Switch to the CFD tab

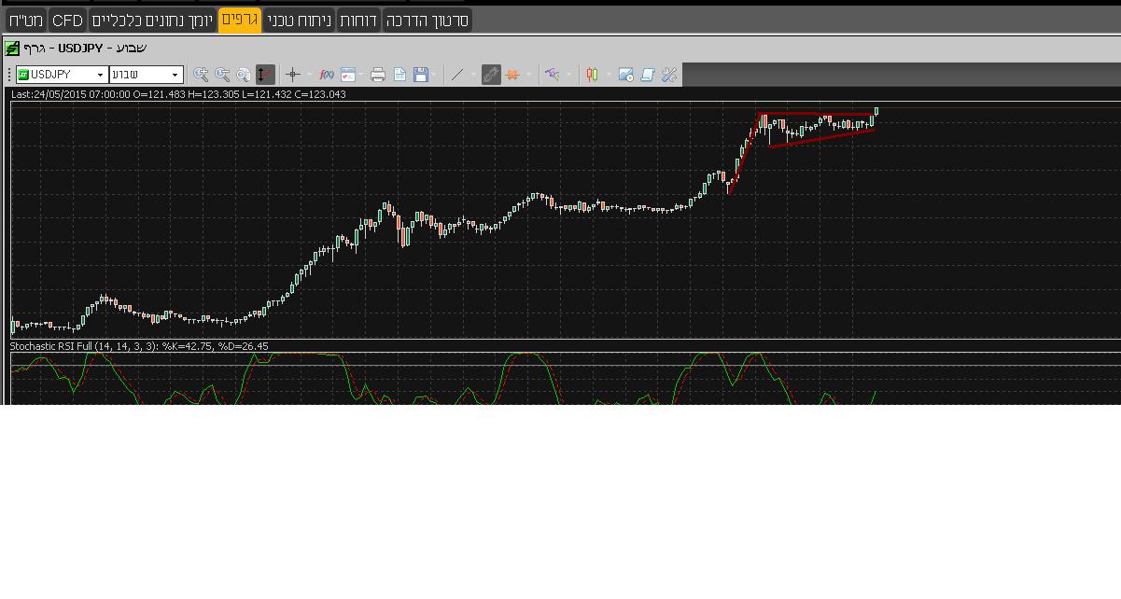(67, 20)
